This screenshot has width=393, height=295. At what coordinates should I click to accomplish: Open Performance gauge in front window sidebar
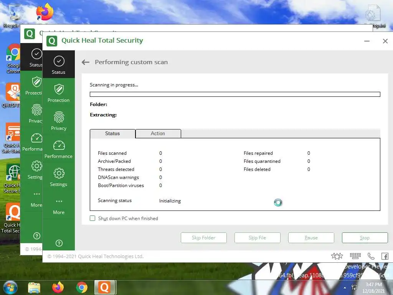pyautogui.click(x=59, y=149)
